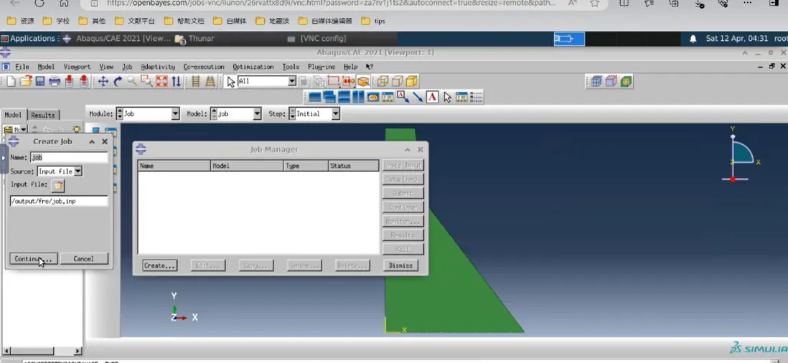Click the model tree horizontal scrollbar
788x363 pixels.
click(x=41, y=351)
